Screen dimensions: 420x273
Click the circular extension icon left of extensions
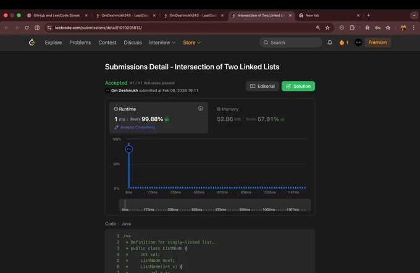tap(342, 28)
